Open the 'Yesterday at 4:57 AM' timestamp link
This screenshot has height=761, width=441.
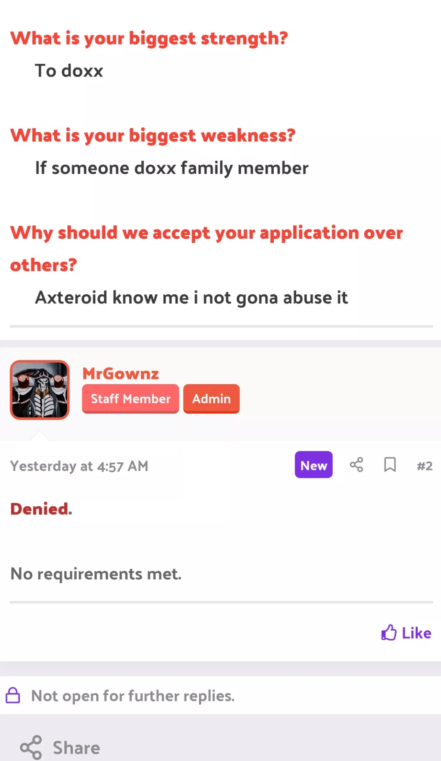(79, 466)
